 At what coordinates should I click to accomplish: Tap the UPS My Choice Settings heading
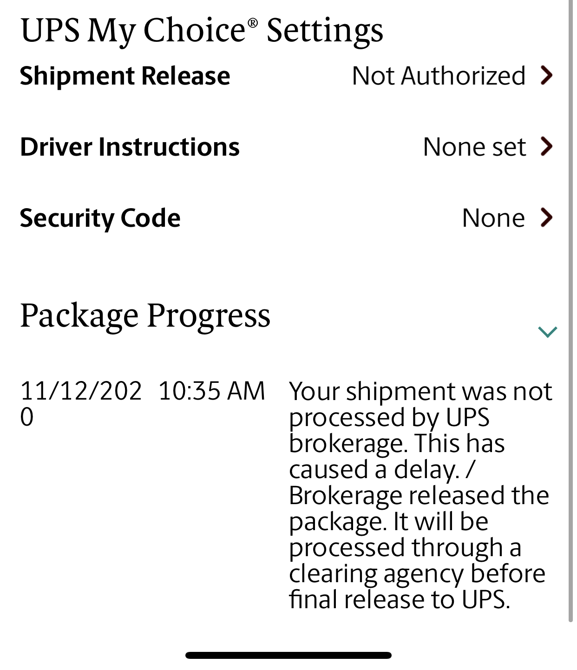(x=202, y=31)
